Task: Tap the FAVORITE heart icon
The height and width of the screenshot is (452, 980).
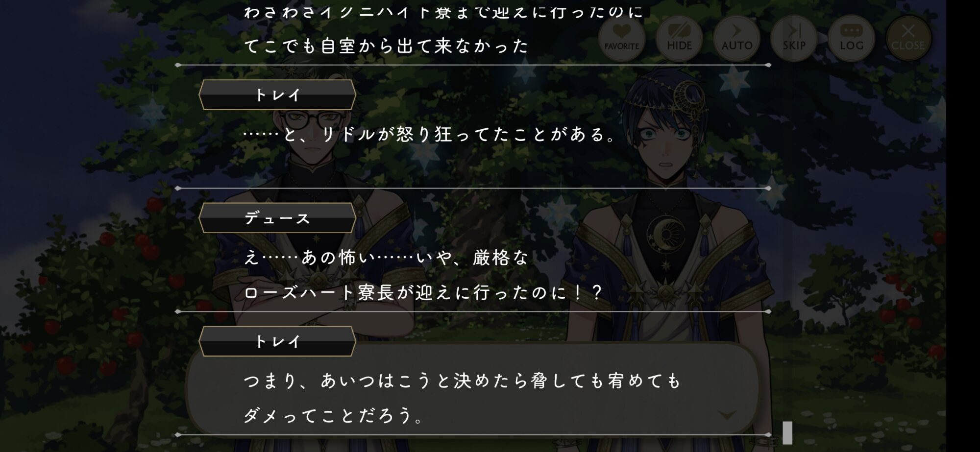Action: click(621, 38)
